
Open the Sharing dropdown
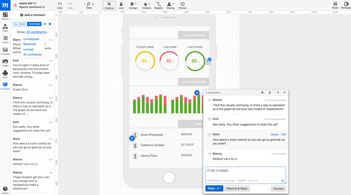(x=170, y=5)
